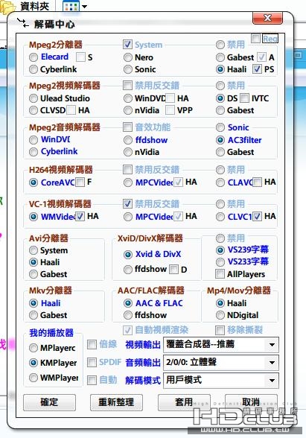Screen dimensions: 306x438
Task: Enable the 自動 checkbox
Action: click(92, 380)
